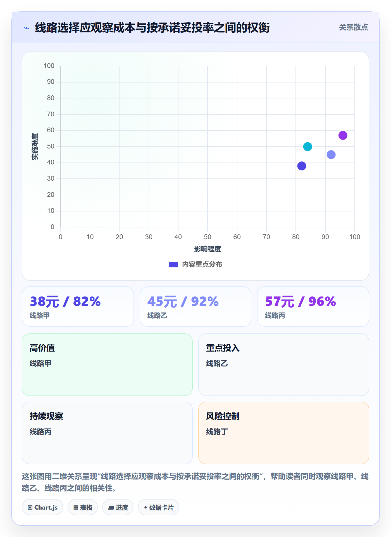Click the 重点投入 quadrant heading

pyautogui.click(x=223, y=348)
